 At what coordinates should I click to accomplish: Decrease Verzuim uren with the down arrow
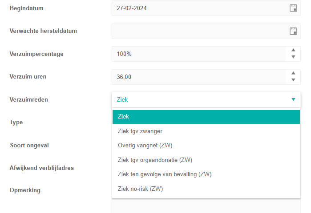(293, 80)
